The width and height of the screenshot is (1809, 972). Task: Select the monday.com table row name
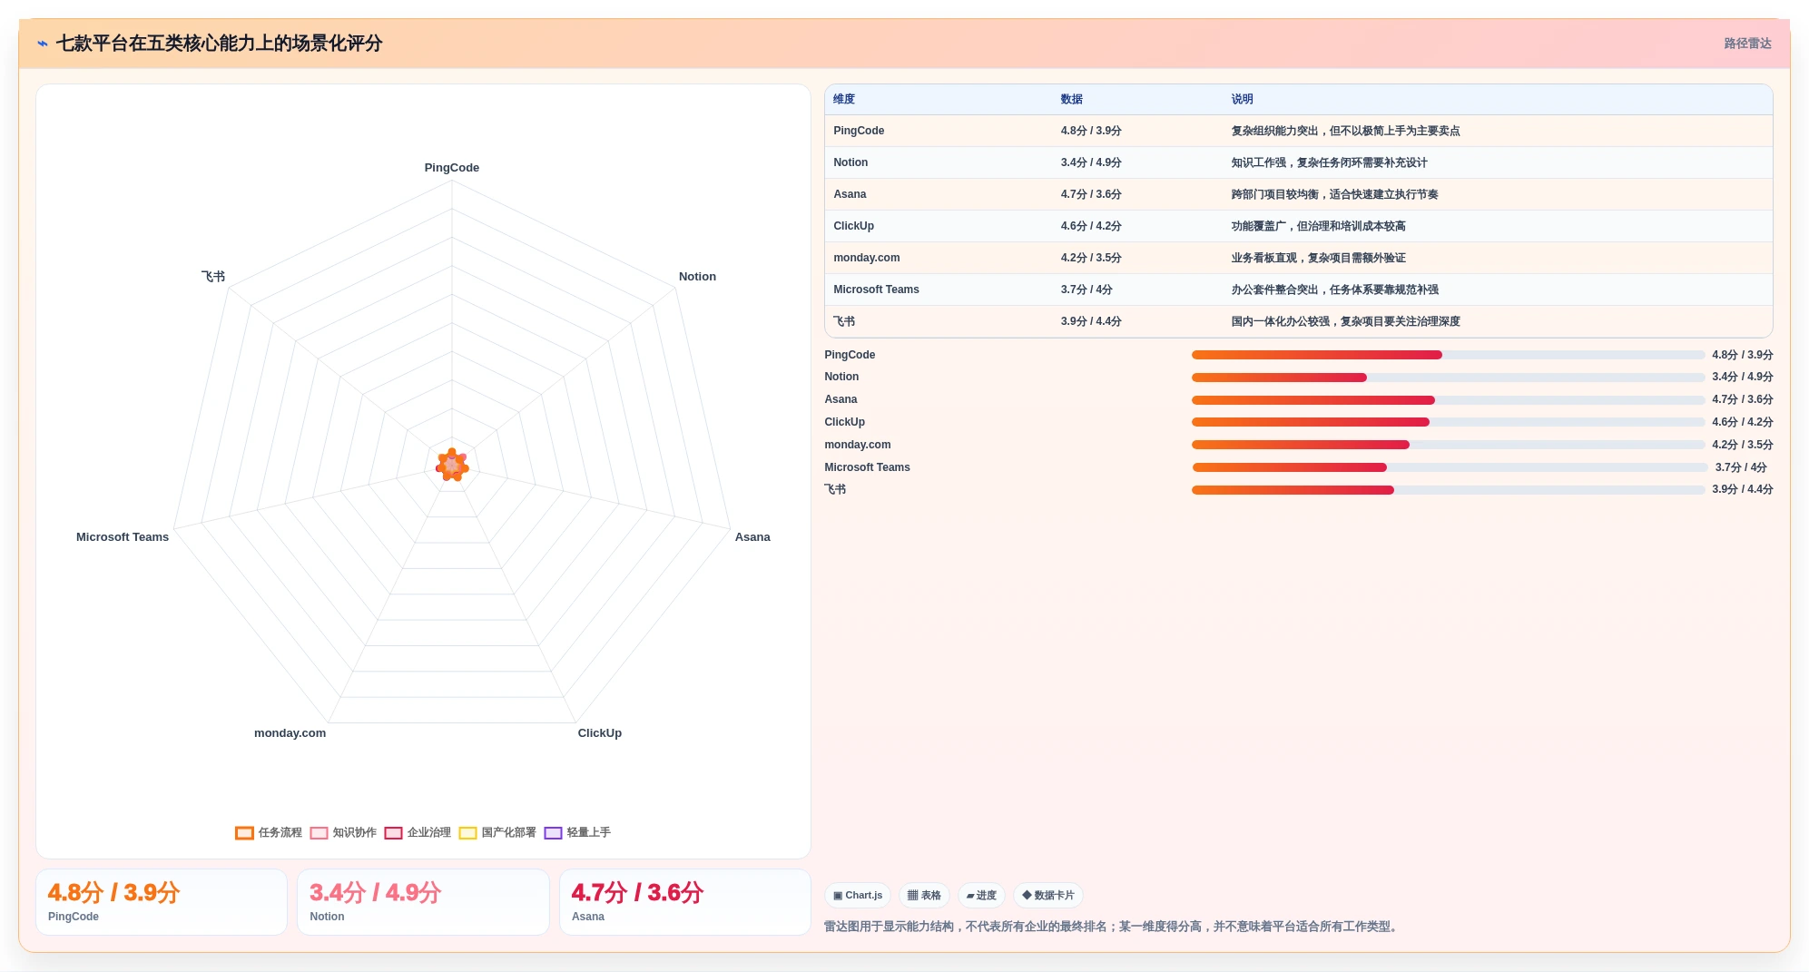[x=867, y=258]
